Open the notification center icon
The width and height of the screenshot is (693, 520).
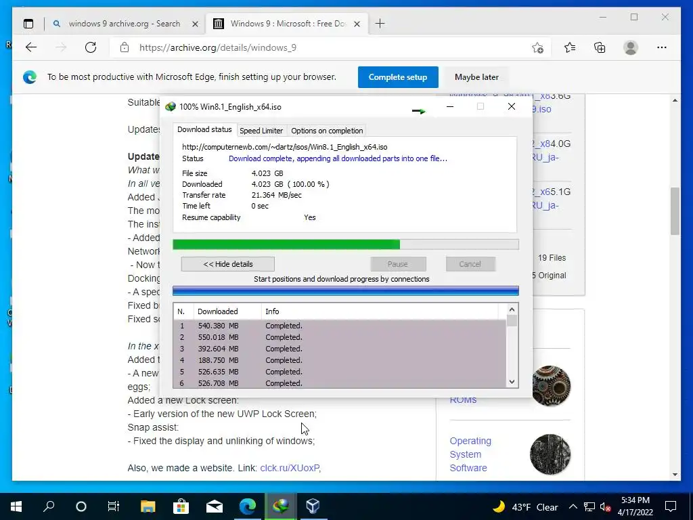point(671,506)
